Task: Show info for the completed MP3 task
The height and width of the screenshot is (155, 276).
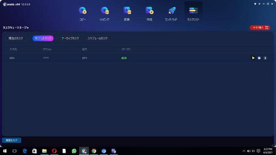Action: coord(265,58)
